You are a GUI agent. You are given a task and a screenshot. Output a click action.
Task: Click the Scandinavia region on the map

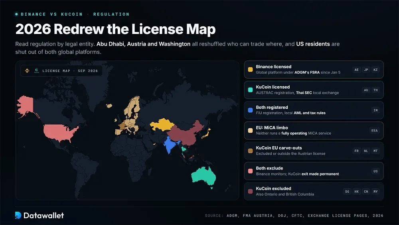[x=132, y=106]
